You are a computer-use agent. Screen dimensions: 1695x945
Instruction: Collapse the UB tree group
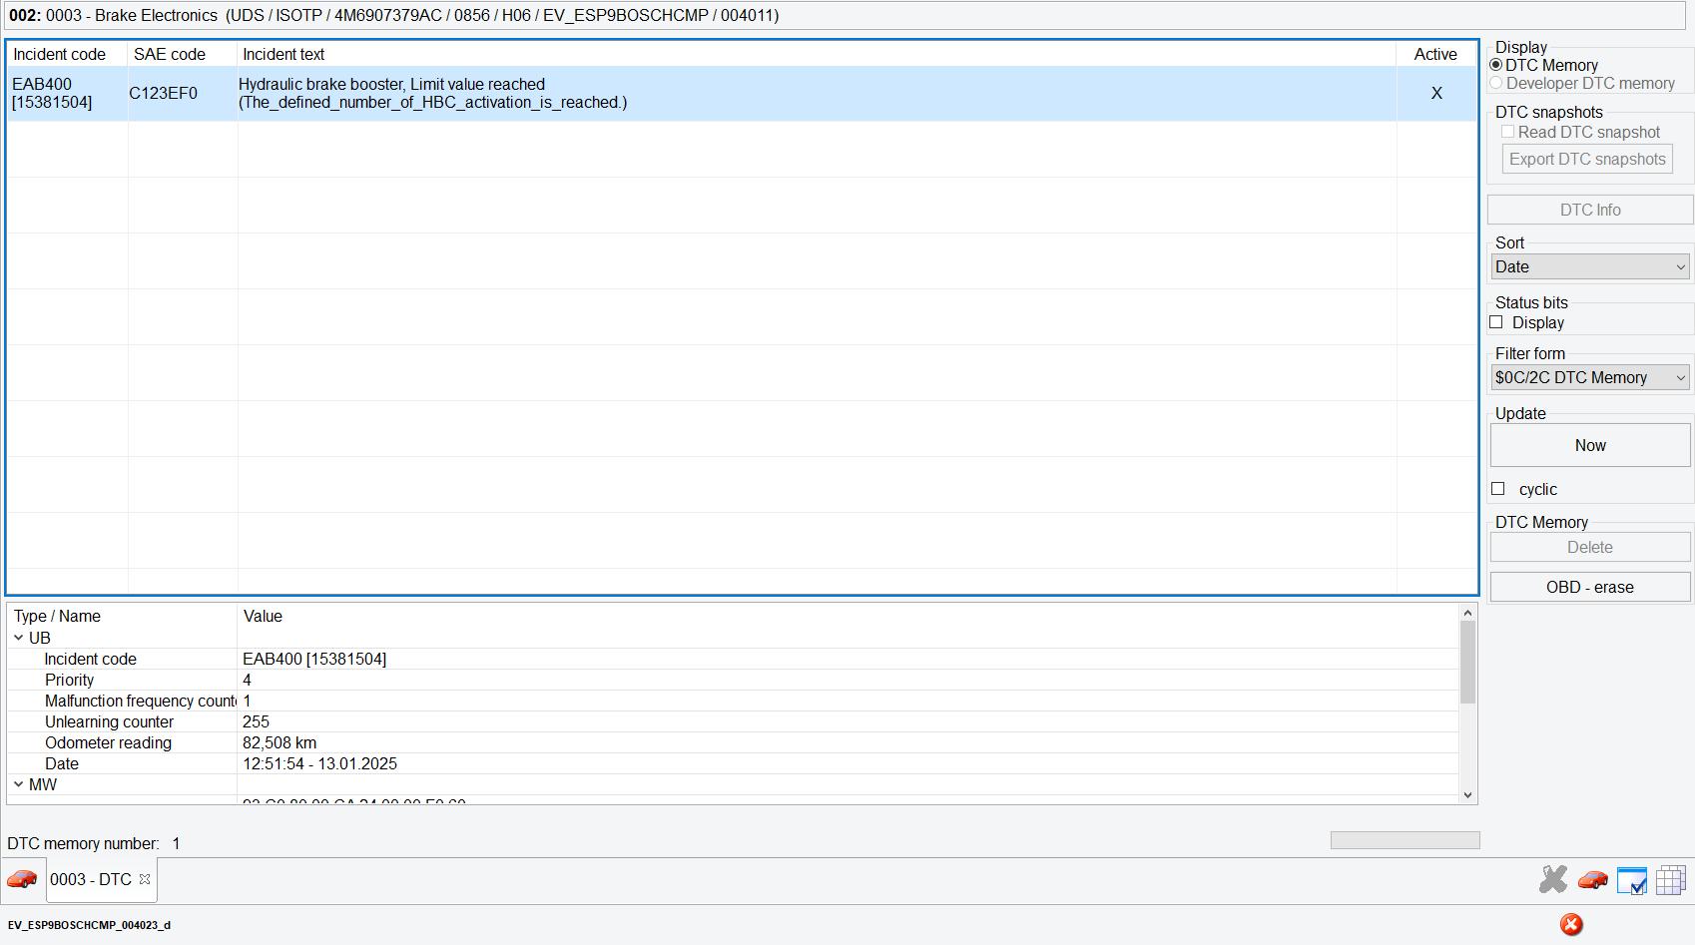click(x=19, y=638)
